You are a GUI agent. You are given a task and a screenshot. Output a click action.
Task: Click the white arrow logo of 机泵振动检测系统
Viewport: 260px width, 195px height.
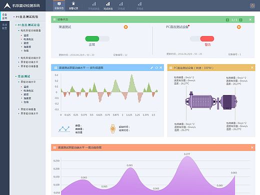7,5
